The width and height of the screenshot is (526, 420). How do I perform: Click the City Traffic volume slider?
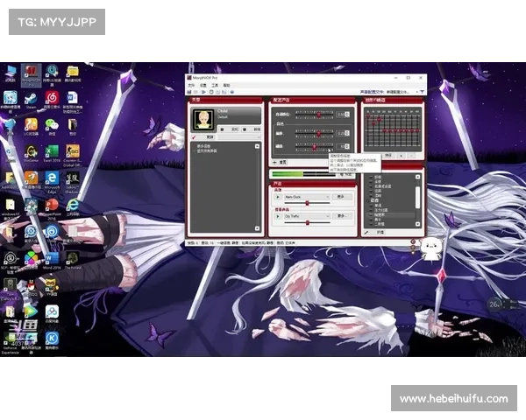point(307,223)
